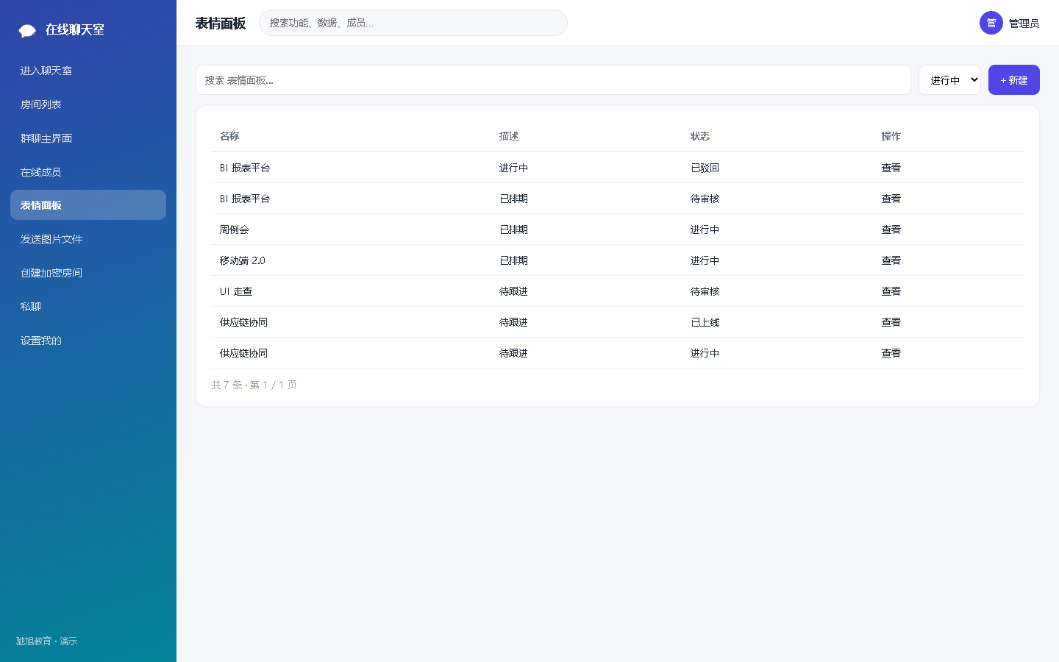The image size is (1059, 662).
Task: Focus the top 搜索功能、数据、成员 search box
Action: [x=413, y=23]
